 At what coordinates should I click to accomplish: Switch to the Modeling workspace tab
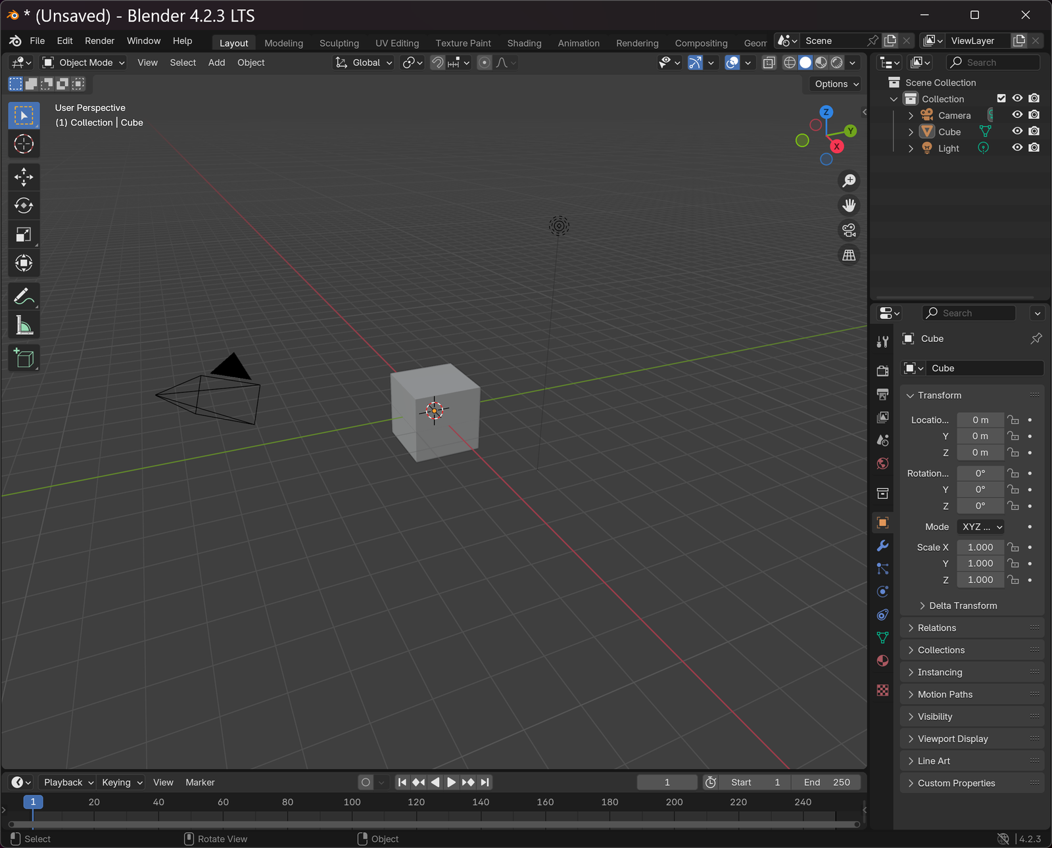(x=283, y=43)
